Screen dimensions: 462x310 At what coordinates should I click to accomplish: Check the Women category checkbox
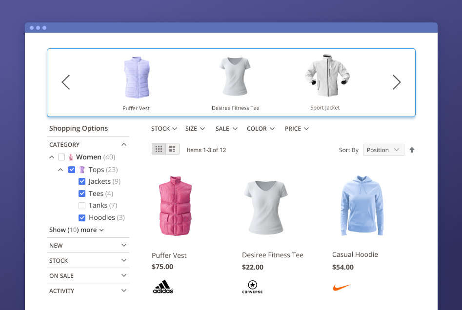(x=61, y=157)
